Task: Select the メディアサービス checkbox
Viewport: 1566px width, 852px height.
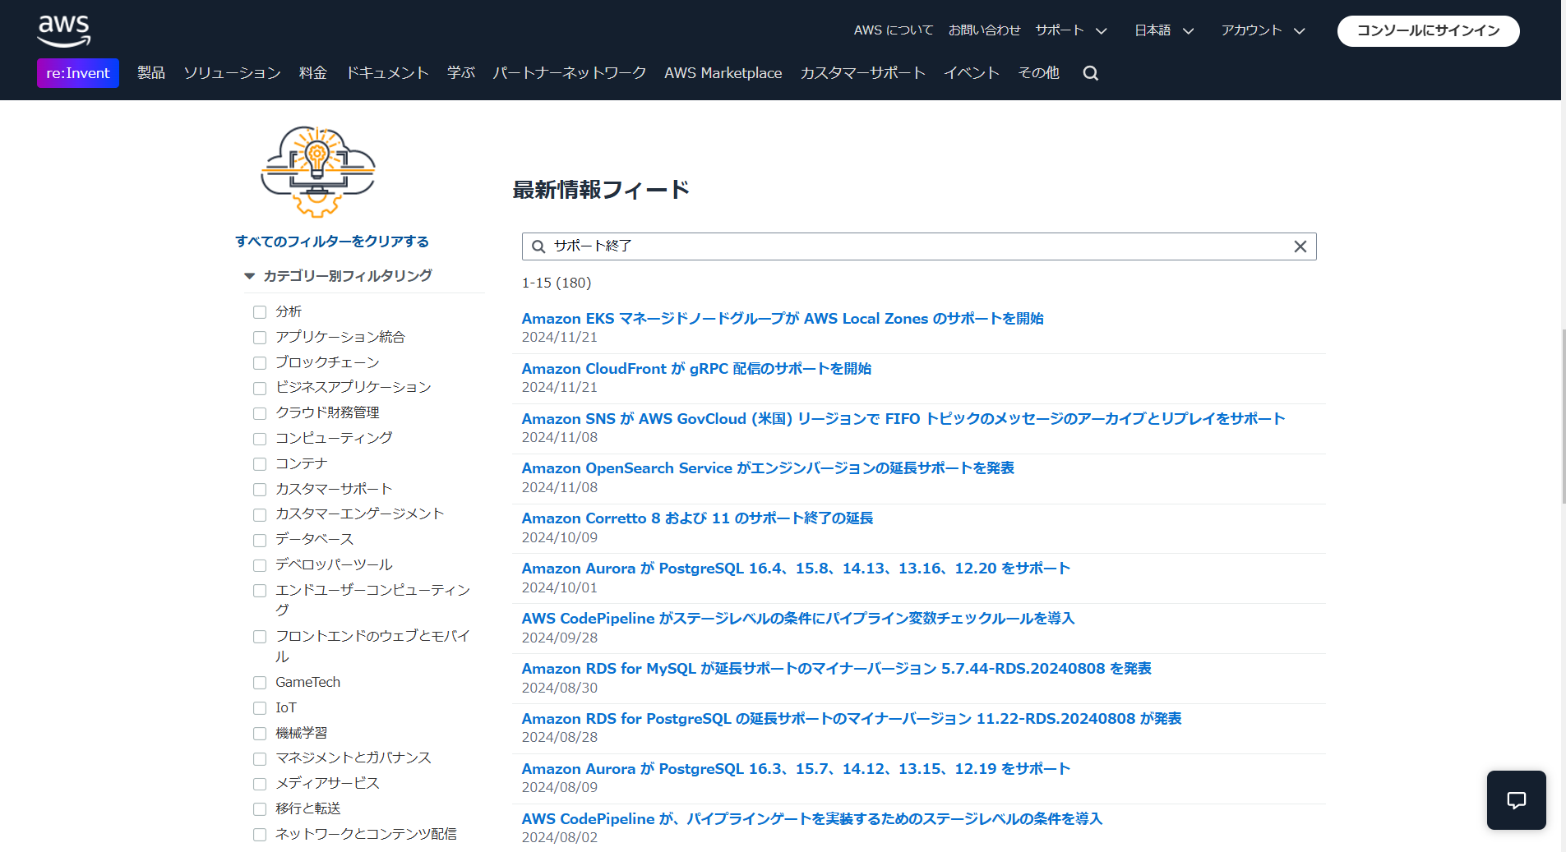Action: [x=260, y=784]
